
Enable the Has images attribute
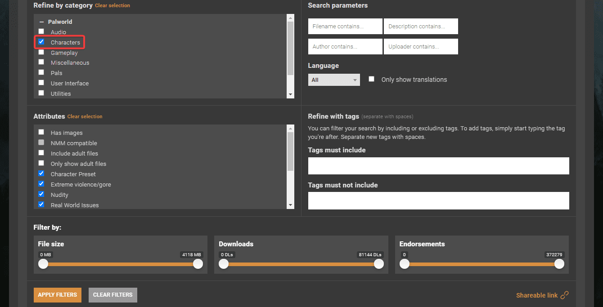tap(41, 132)
